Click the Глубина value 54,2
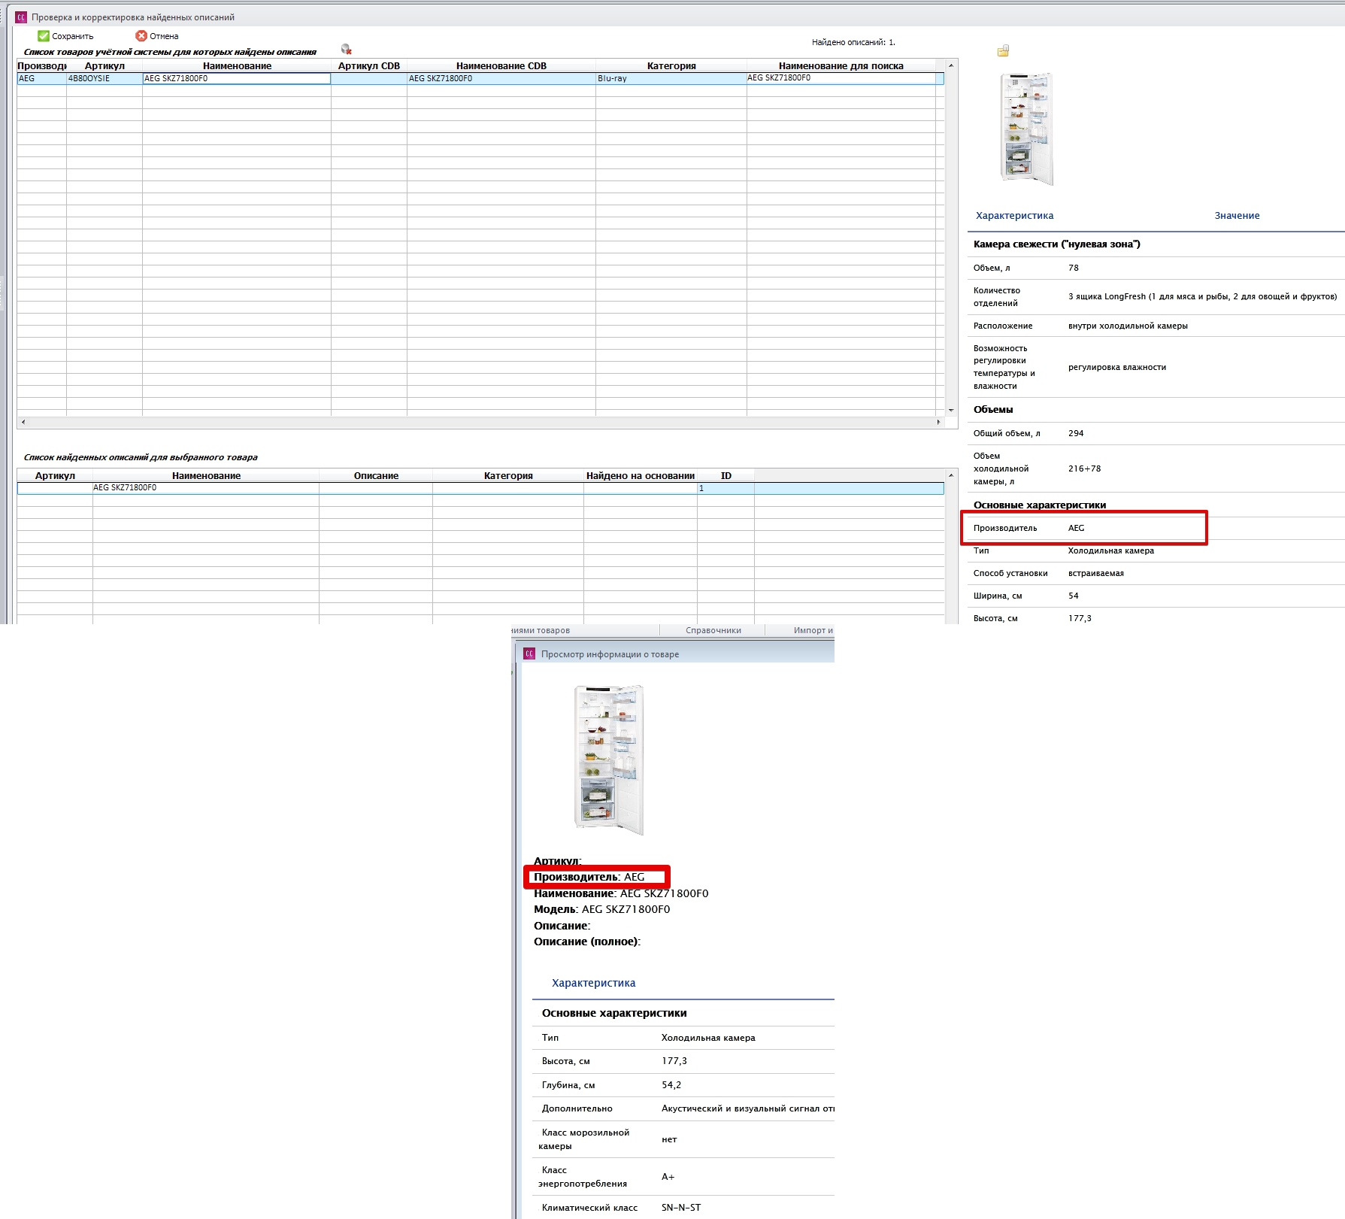Screen dimensions: 1345x1219 [671, 1085]
